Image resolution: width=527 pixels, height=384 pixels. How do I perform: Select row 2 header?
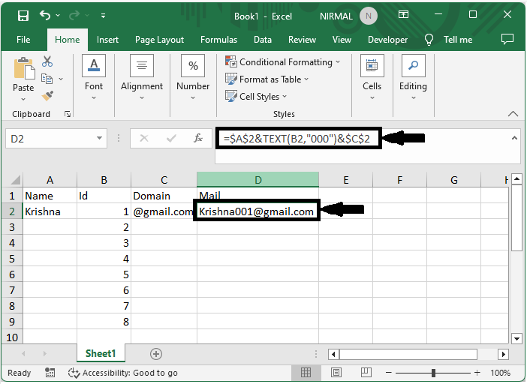12,211
